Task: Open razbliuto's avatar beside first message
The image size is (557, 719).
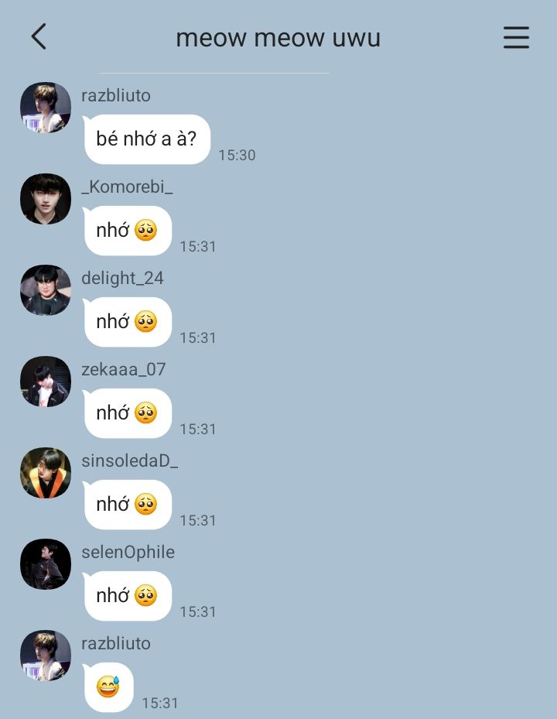Action: click(46, 108)
